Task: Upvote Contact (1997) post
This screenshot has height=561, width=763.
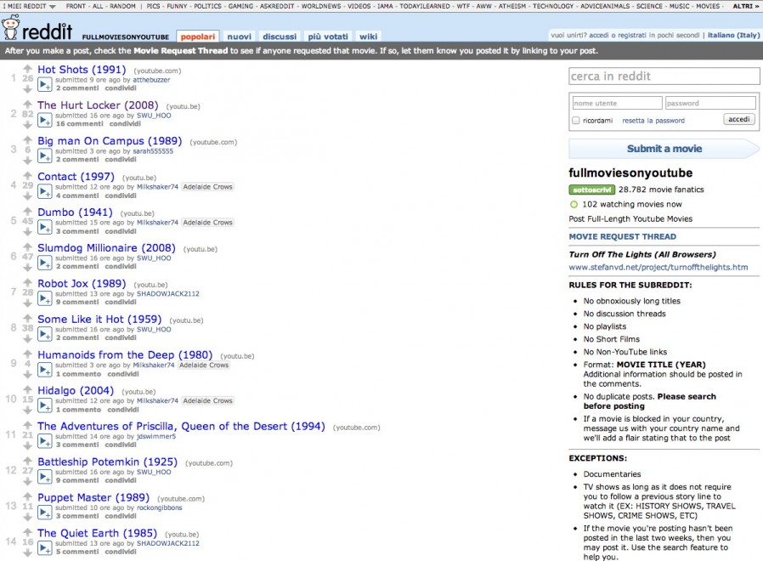Action: [x=28, y=175]
